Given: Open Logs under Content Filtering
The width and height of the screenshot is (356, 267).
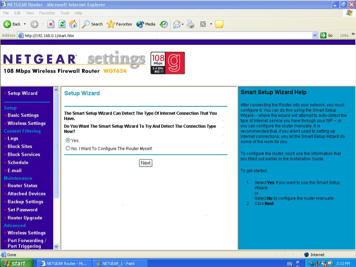Looking at the screenshot, I should point(13,138).
